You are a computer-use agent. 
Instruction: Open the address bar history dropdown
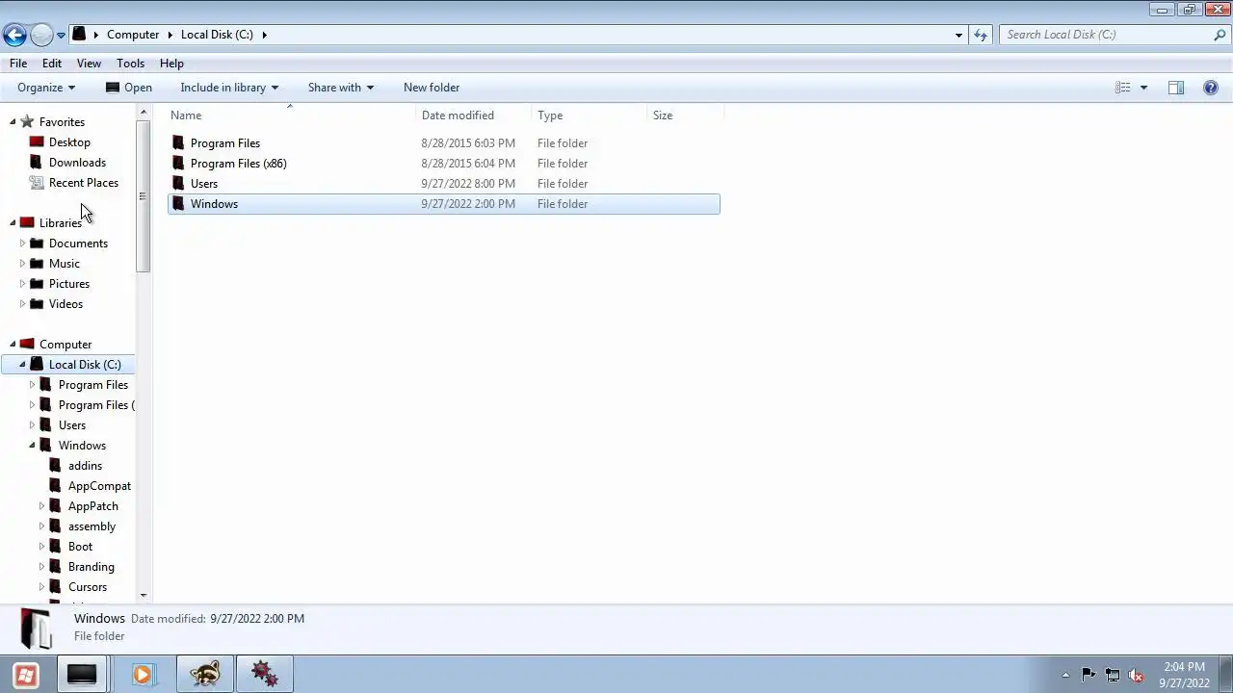958,35
